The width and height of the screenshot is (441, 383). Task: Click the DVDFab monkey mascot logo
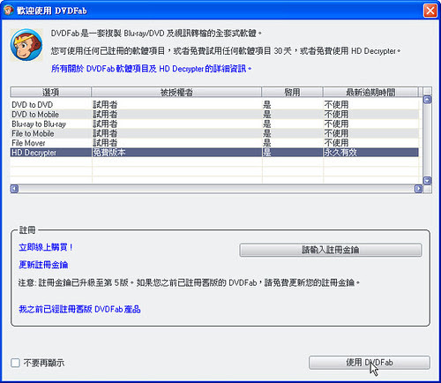click(26, 45)
